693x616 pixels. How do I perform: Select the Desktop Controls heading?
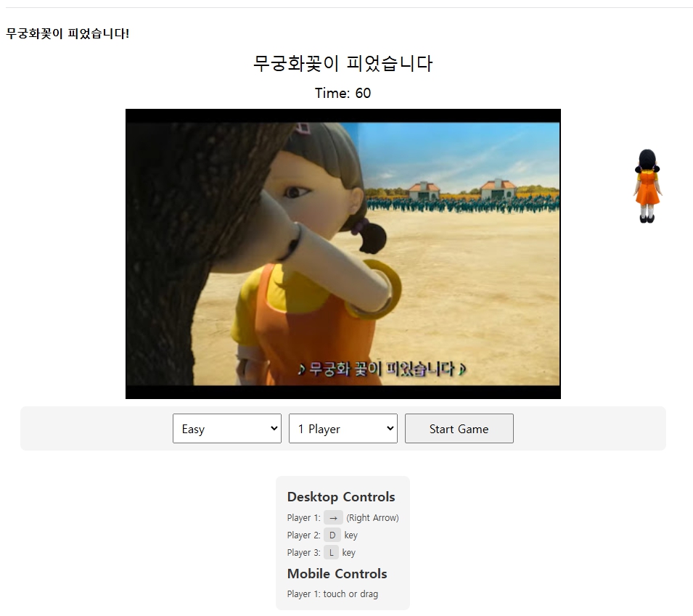341,497
